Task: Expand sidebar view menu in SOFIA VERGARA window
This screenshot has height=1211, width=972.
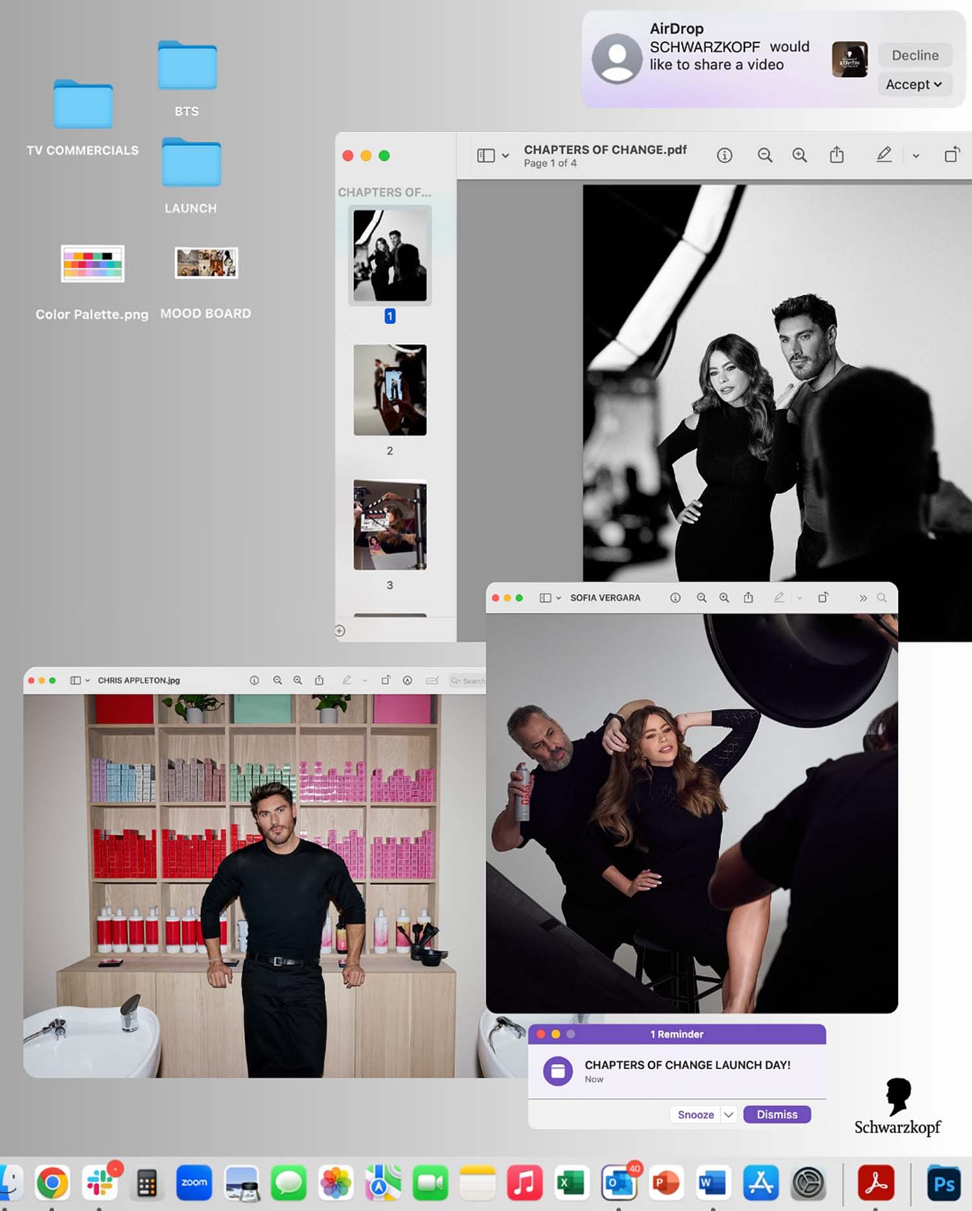Action: pyautogui.click(x=559, y=598)
